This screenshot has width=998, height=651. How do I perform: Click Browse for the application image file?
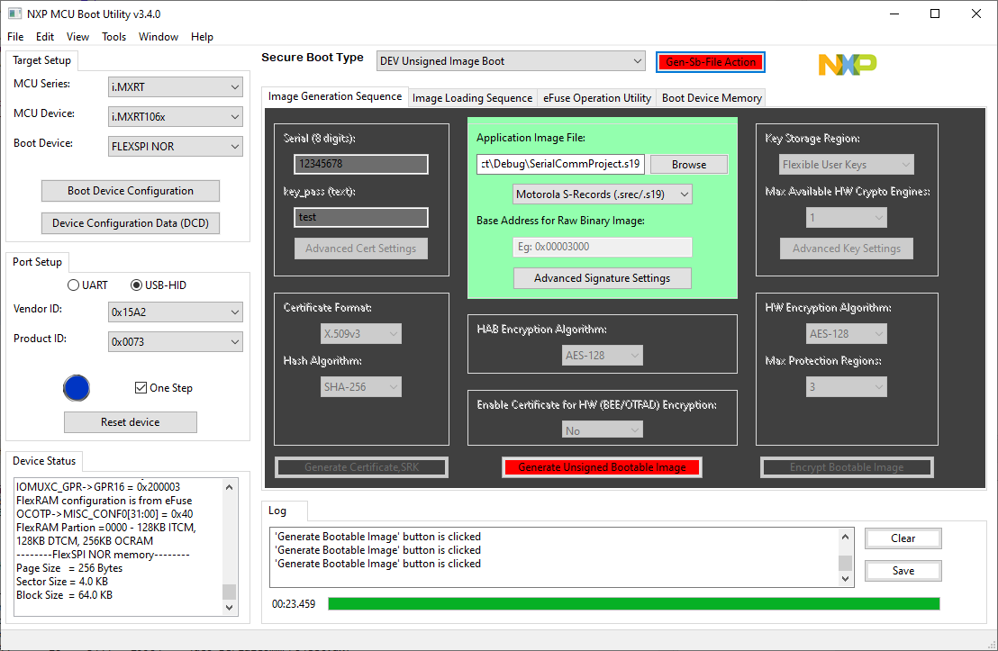pos(688,164)
